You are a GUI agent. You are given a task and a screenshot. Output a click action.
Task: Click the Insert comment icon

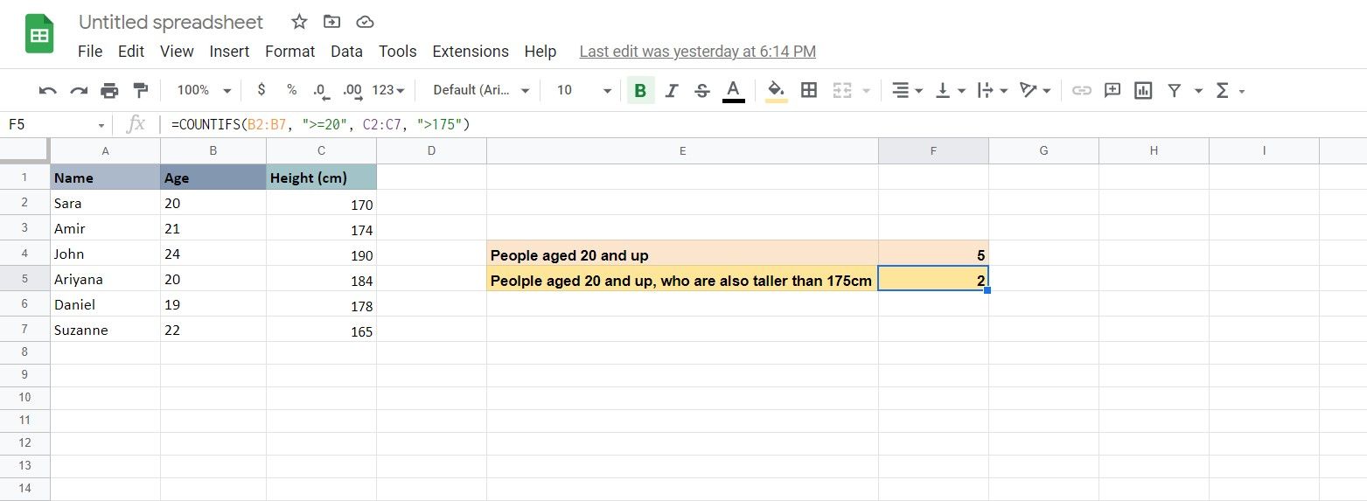(1112, 90)
